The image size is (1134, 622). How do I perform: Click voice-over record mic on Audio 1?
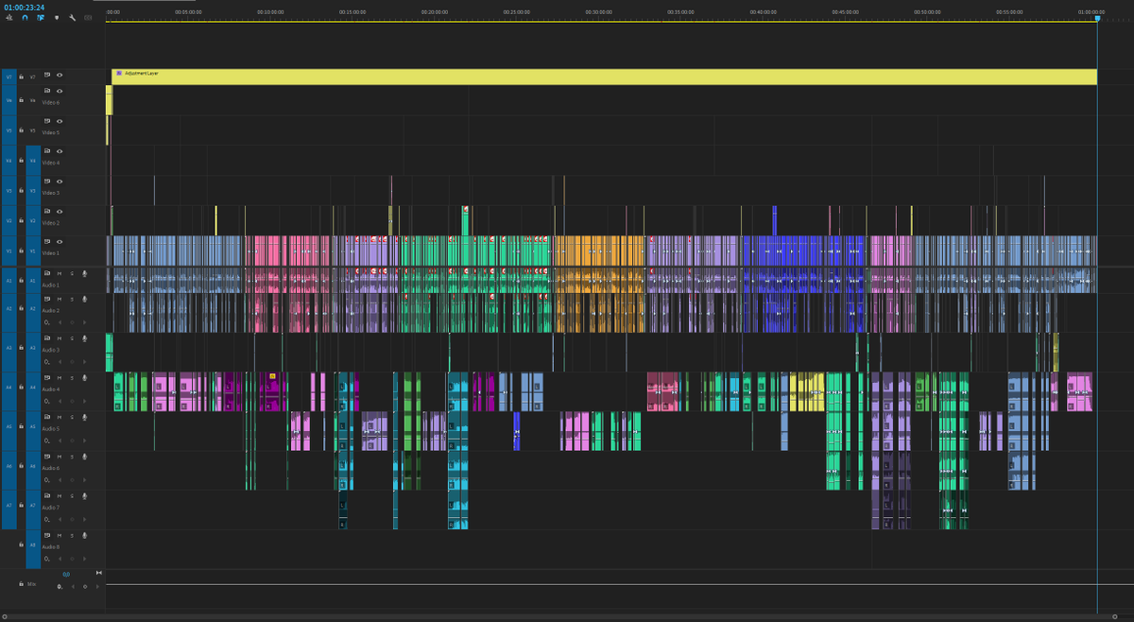pyautogui.click(x=84, y=273)
